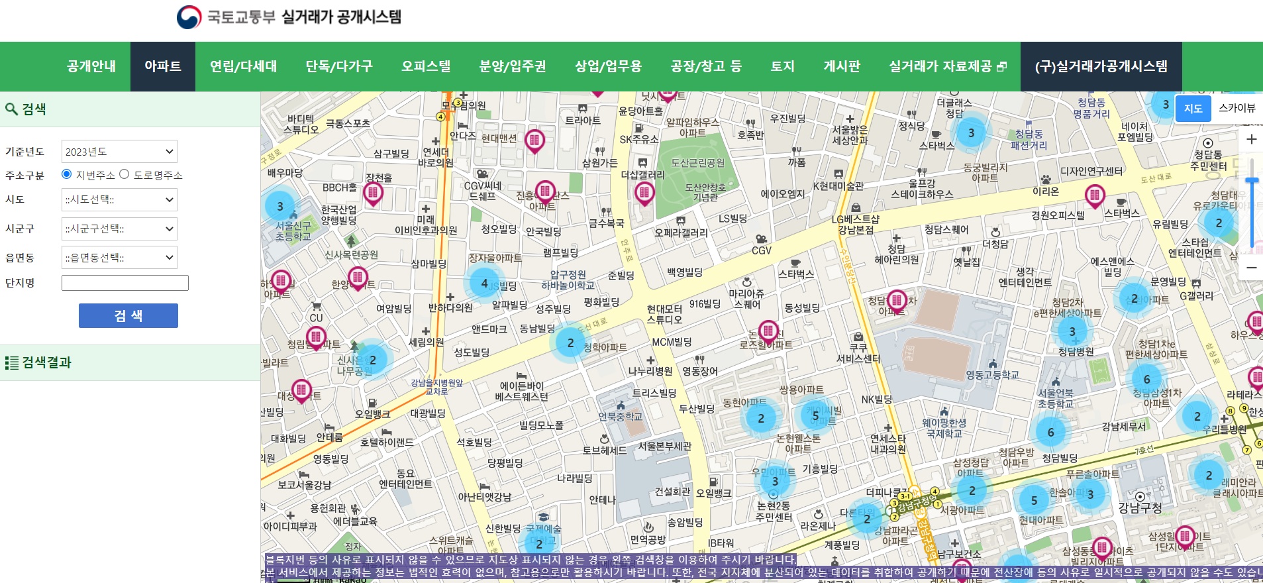This screenshot has width=1263, height=583.
Task: Click apartment marker near 청림 아파트
Action: [316, 337]
